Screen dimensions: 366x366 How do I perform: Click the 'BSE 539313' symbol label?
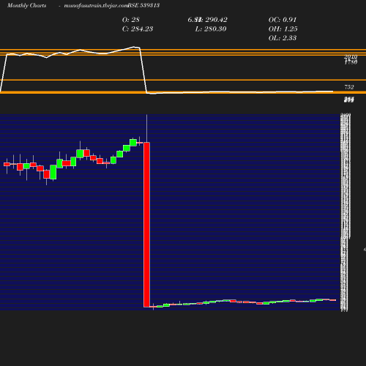pyautogui.click(x=143, y=5)
